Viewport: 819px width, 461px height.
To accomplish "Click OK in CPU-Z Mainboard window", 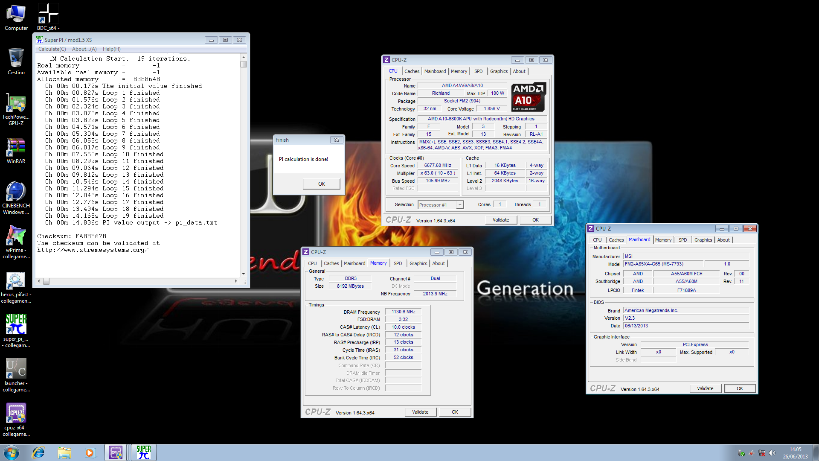I will tap(740, 388).
